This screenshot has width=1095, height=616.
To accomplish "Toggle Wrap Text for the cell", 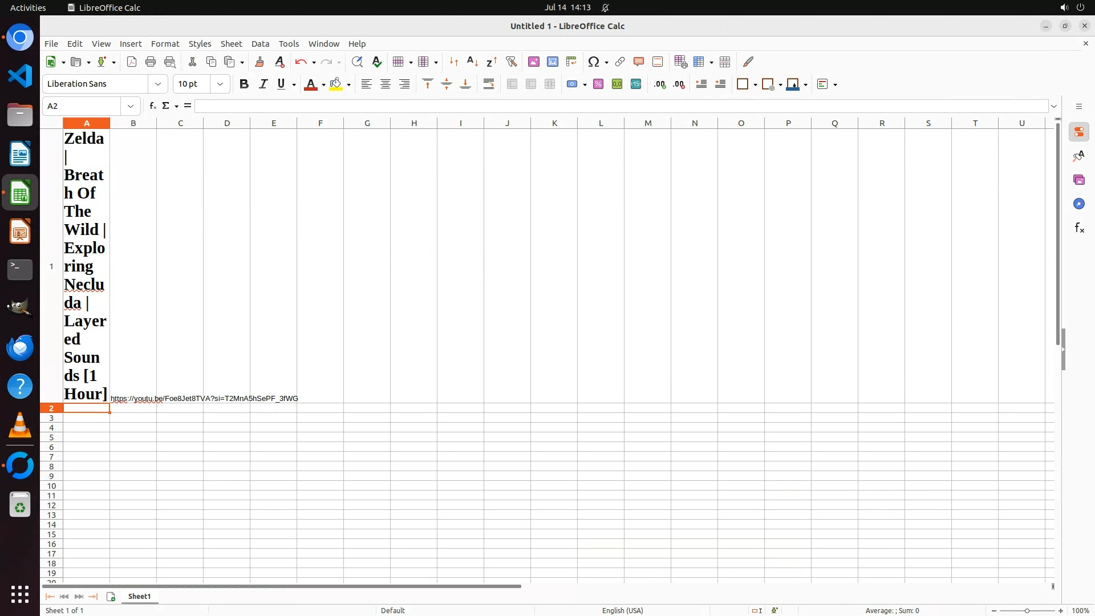I will pos(489,84).
